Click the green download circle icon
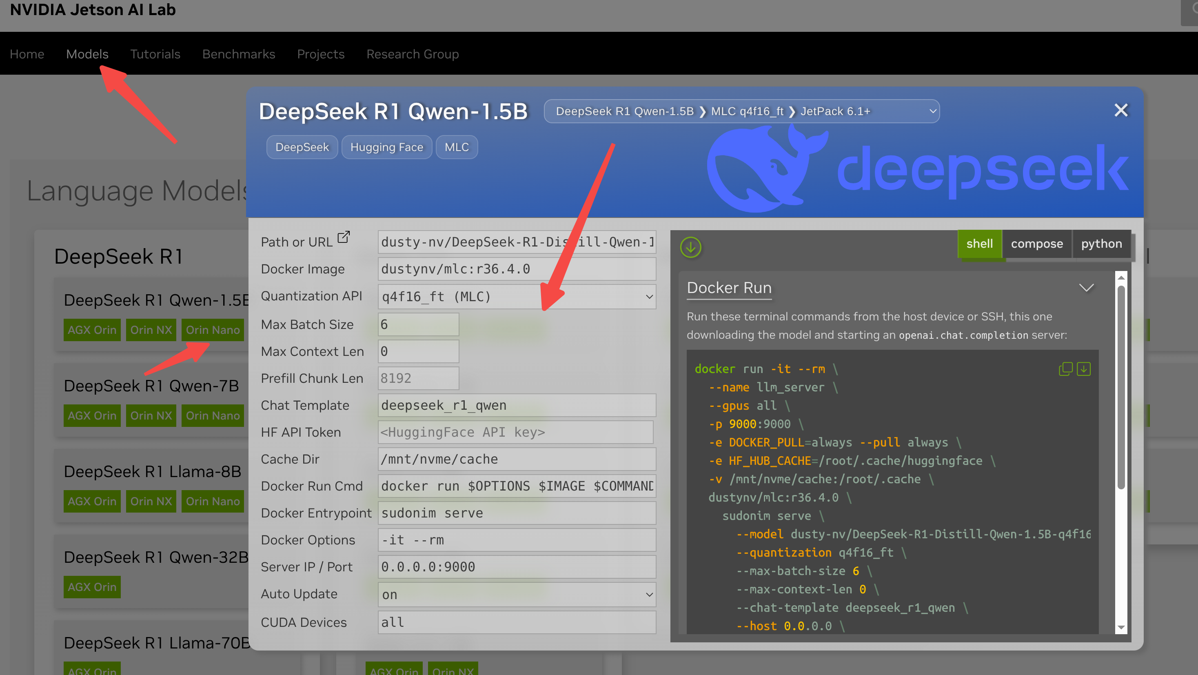 coord(691,247)
